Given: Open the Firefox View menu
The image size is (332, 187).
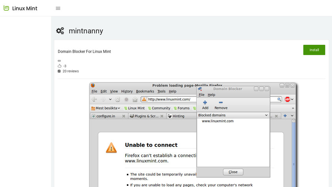Looking at the screenshot, I should coord(114,91).
